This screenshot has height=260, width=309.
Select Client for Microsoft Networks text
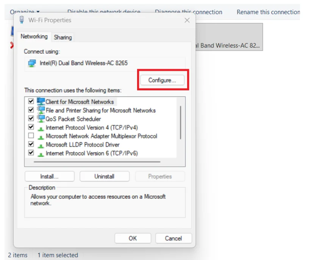pos(80,102)
